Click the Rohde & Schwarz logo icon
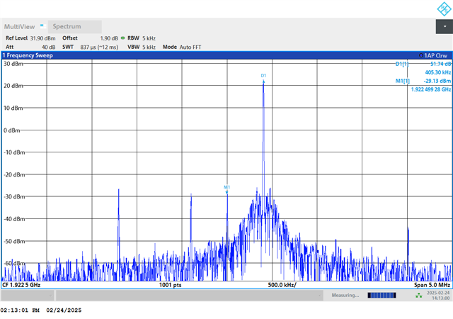453x319 pixels. click(444, 9)
